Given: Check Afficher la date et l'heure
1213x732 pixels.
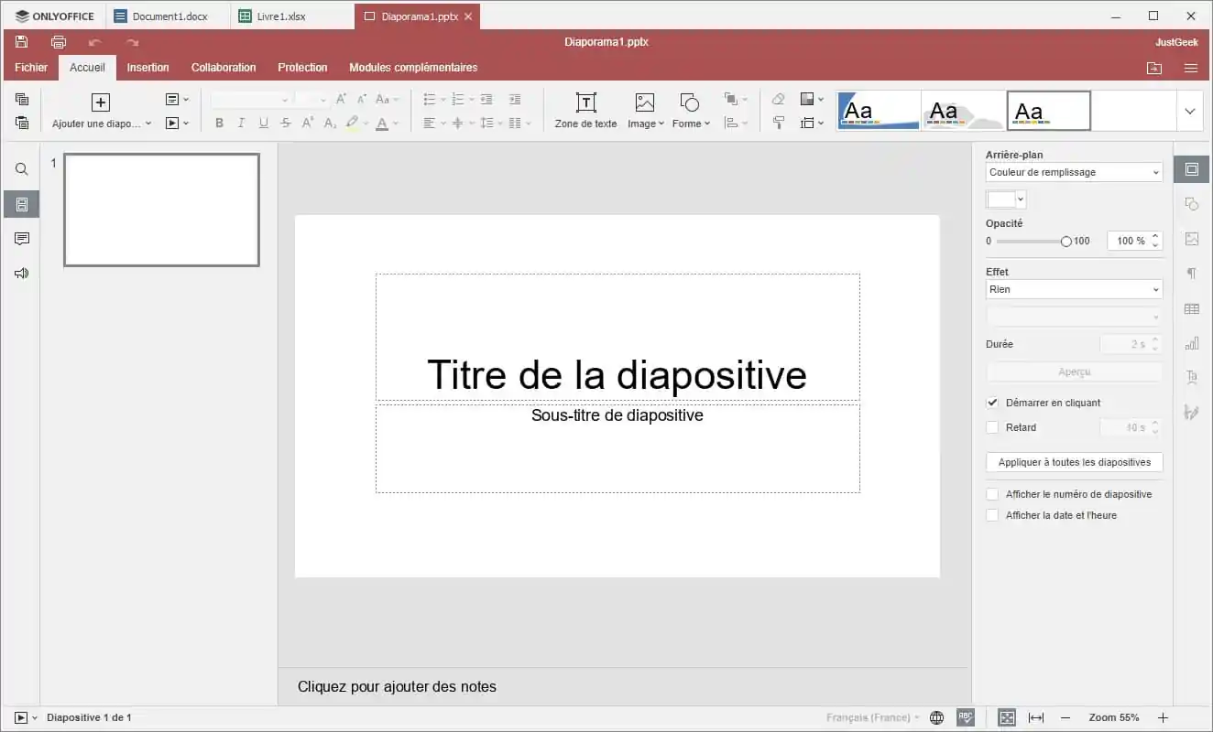Looking at the screenshot, I should click(x=992, y=515).
